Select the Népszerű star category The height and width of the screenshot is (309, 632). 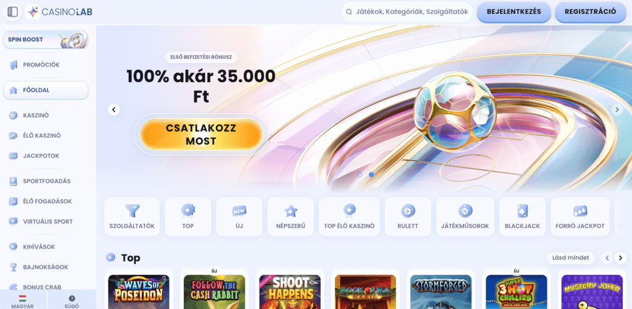pos(291,217)
